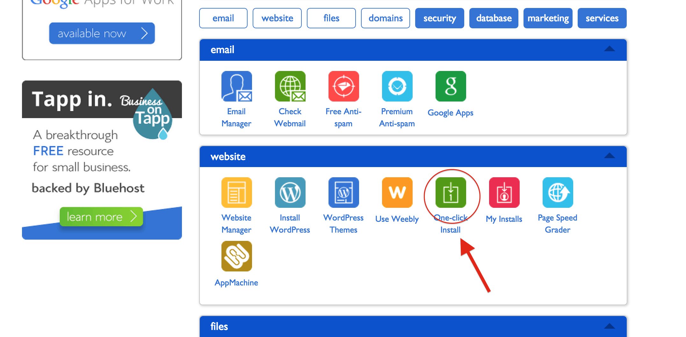Click the email section header title
This screenshot has height=337, width=686.
[222, 50]
